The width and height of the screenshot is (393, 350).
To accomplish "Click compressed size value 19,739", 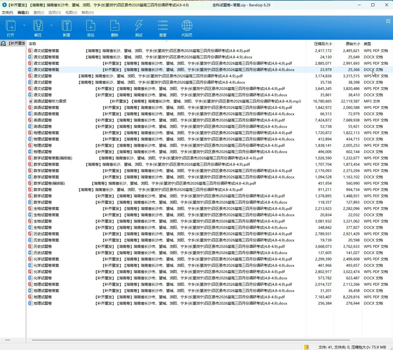I will 326,240.
